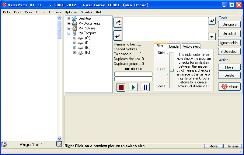Click the add folder arrow icon
This screenshot has height=155, width=244.
point(118,22)
